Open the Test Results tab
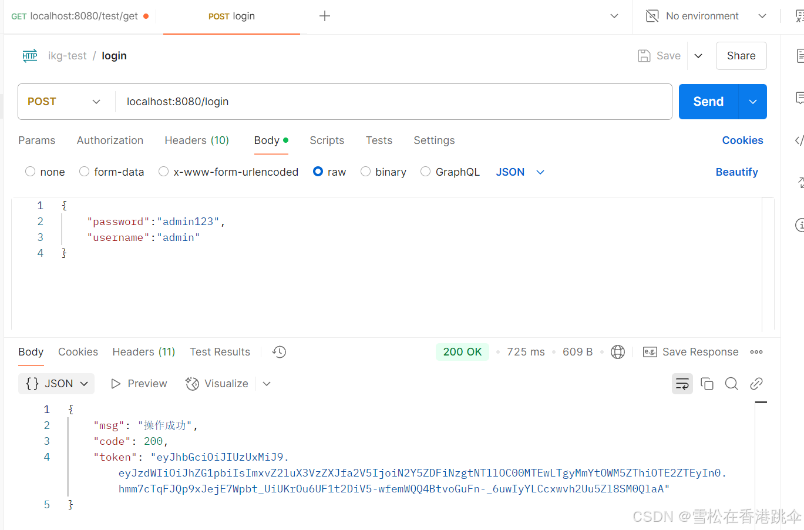 pos(220,352)
